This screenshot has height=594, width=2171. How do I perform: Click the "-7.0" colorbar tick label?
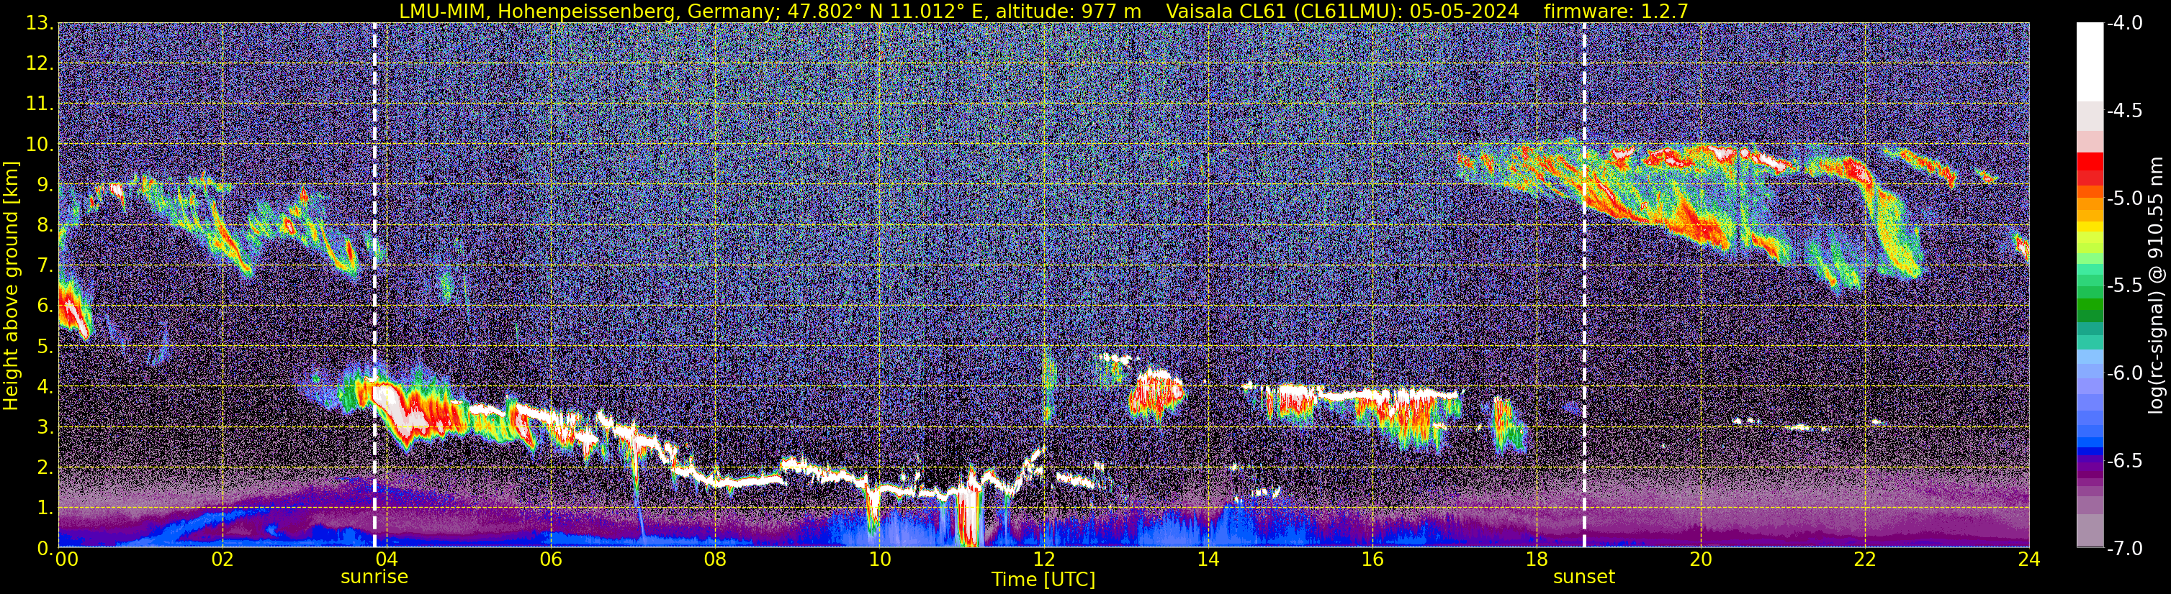(2125, 549)
